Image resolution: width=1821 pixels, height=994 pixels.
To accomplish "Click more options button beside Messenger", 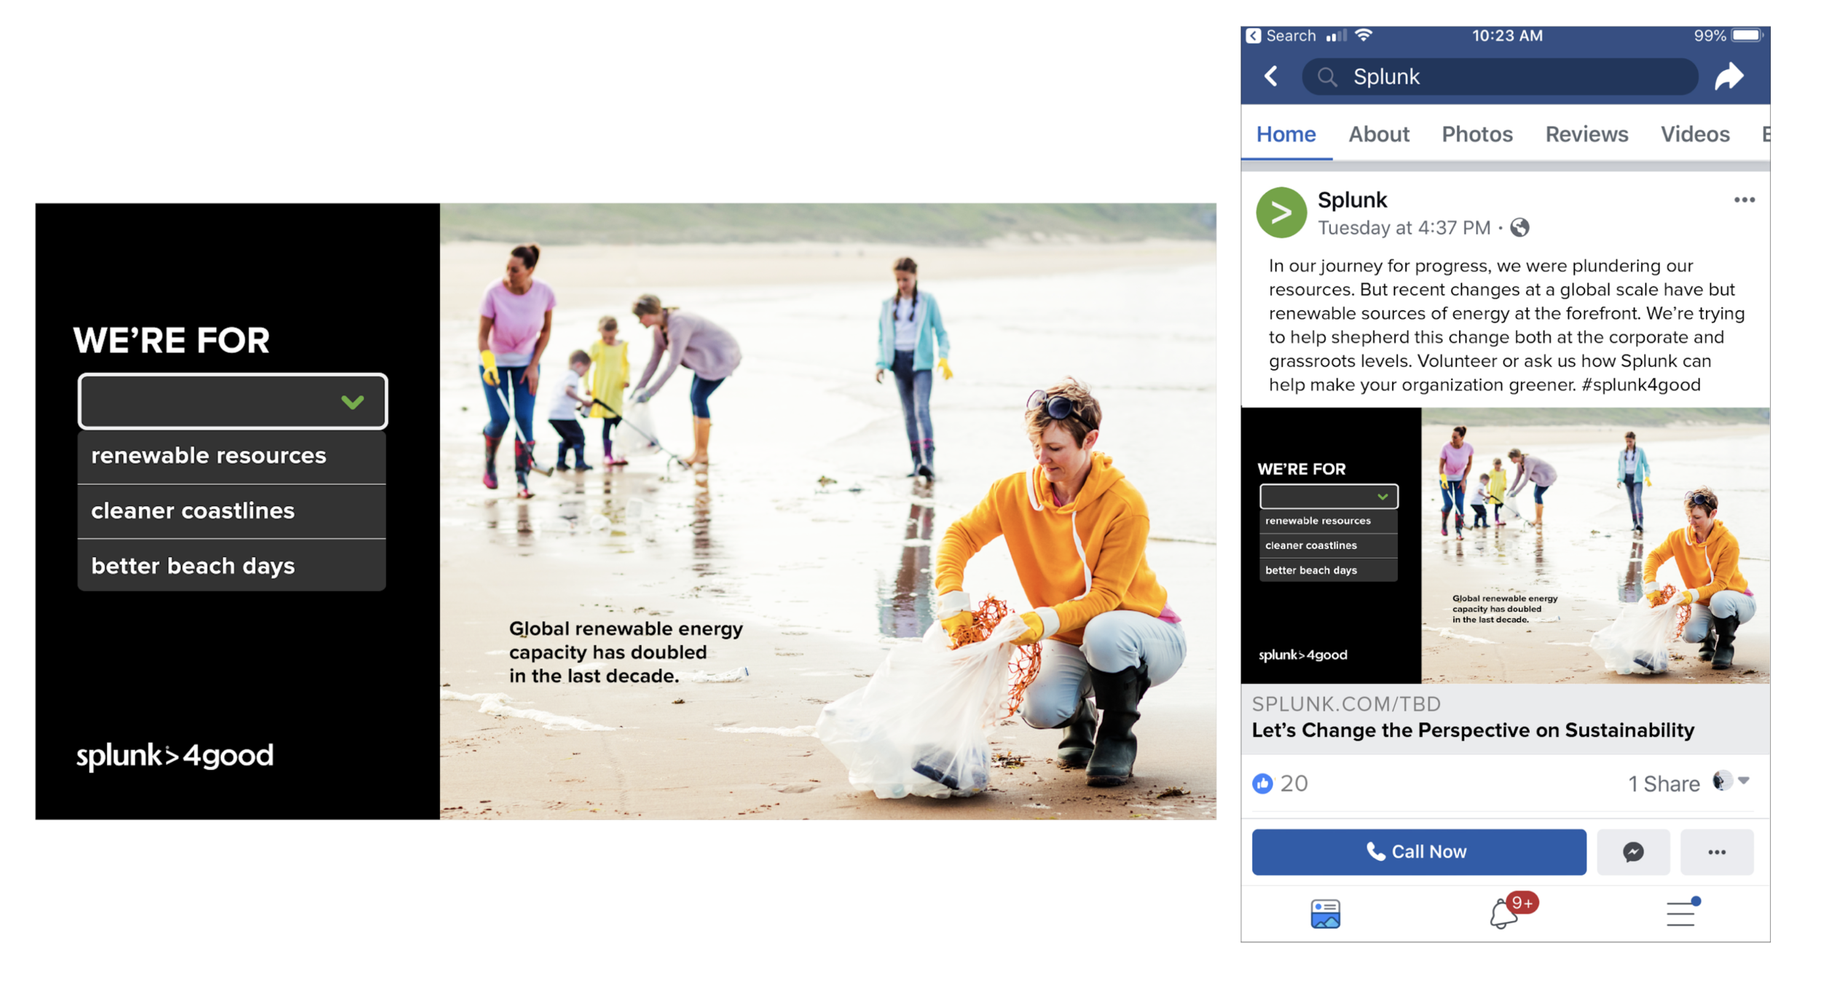I will pyautogui.click(x=1716, y=851).
